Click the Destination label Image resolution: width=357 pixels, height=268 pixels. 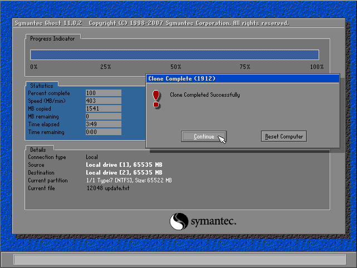tap(41, 173)
